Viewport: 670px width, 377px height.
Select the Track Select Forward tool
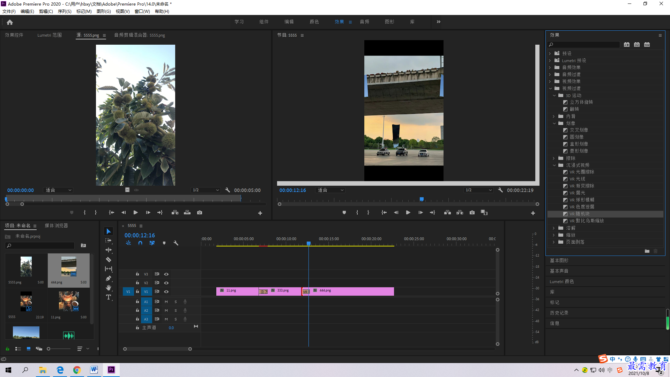[x=109, y=241]
